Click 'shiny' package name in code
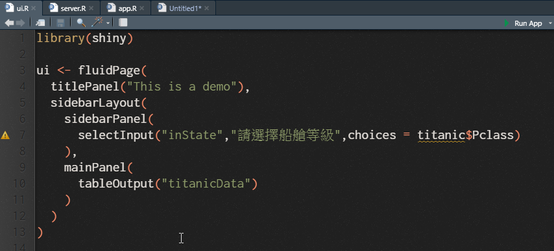 click(109, 38)
